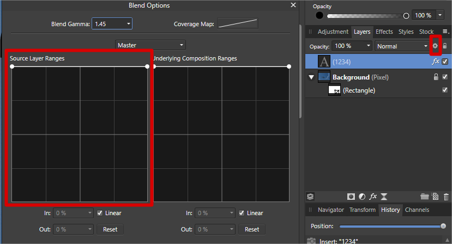Click the lock icon beside blend mode
The image size is (452, 244).
click(x=445, y=46)
